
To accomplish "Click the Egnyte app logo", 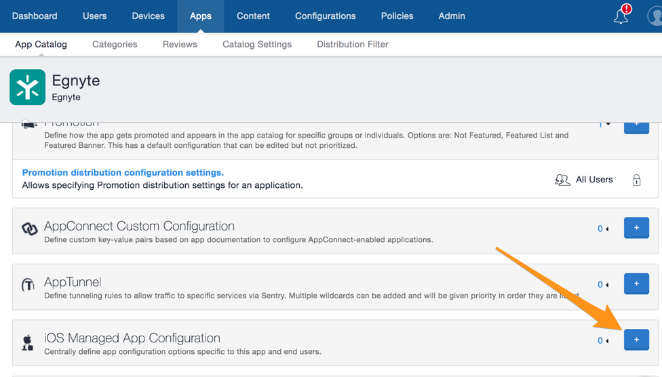I will point(27,87).
